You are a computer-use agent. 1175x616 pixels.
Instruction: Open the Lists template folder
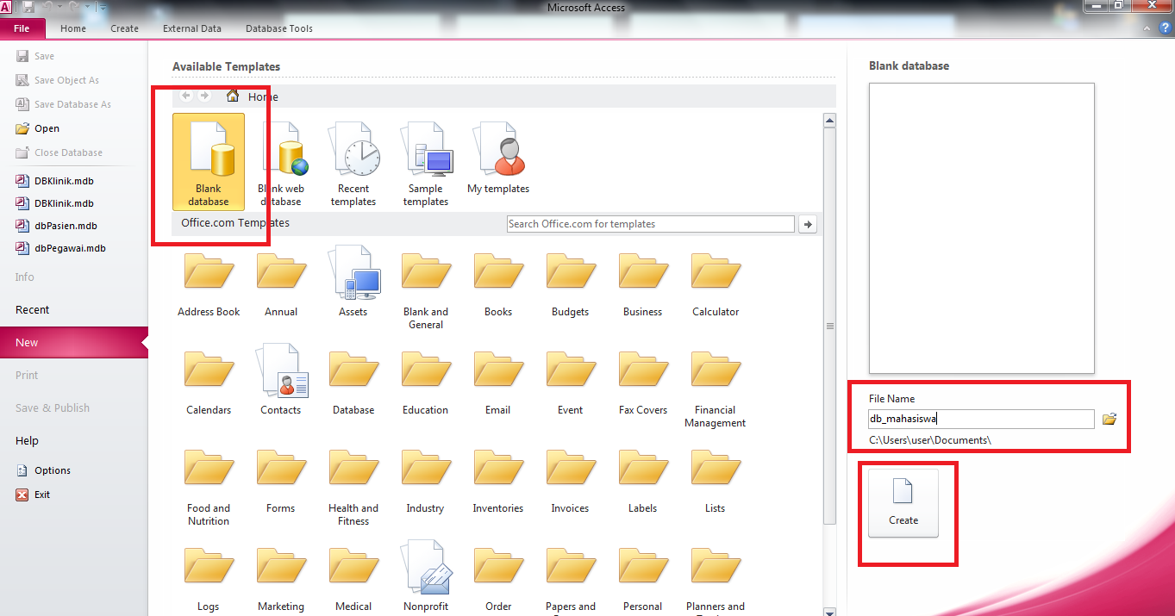point(716,480)
